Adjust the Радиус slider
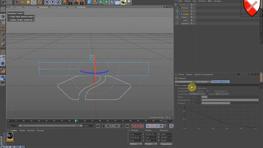Viewport: 263px width, 148px height. click(x=230, y=97)
